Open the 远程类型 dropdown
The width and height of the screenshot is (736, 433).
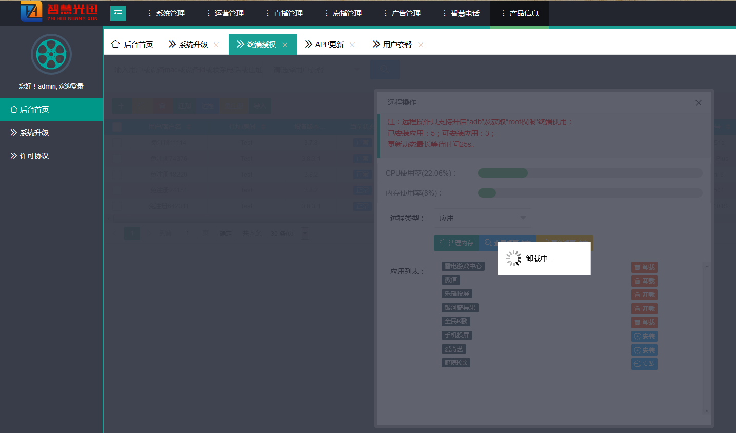pyautogui.click(x=482, y=218)
